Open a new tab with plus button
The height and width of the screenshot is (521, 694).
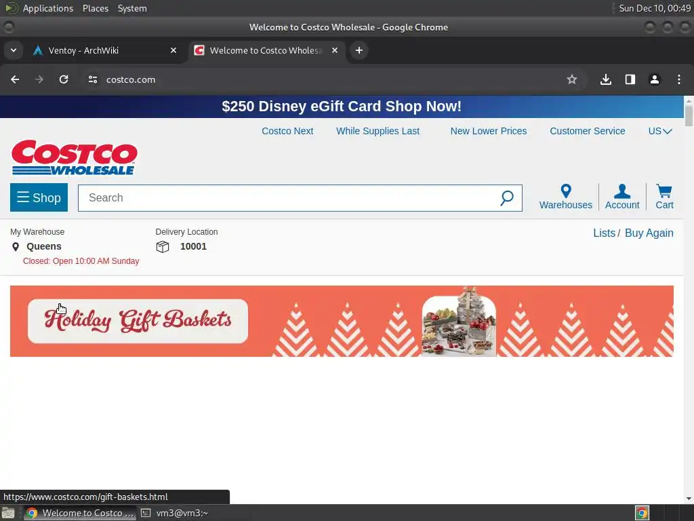pyautogui.click(x=359, y=50)
